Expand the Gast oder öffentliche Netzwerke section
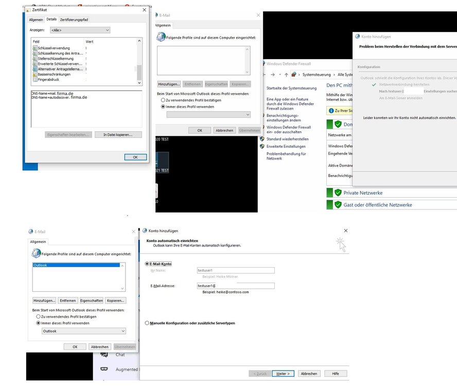The width and height of the screenshot is (457, 386). (x=378, y=205)
